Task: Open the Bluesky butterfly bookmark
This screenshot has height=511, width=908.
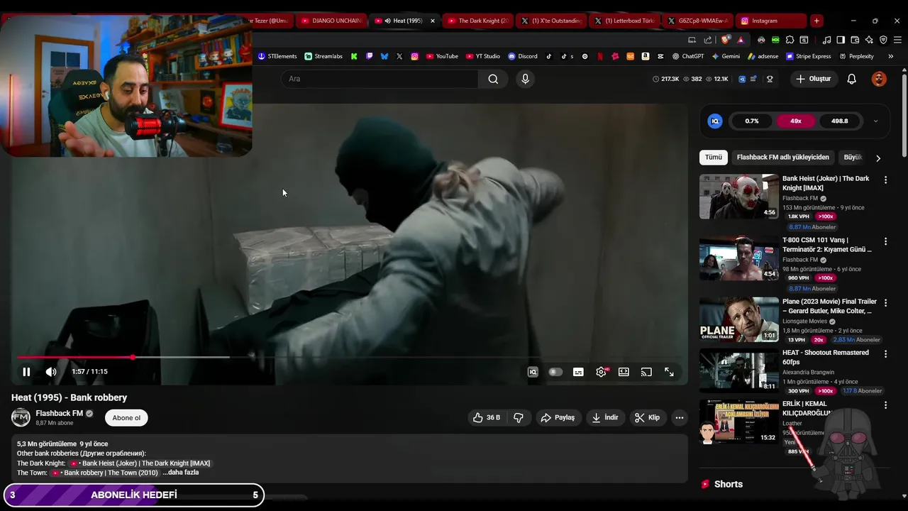Action: pyautogui.click(x=384, y=56)
